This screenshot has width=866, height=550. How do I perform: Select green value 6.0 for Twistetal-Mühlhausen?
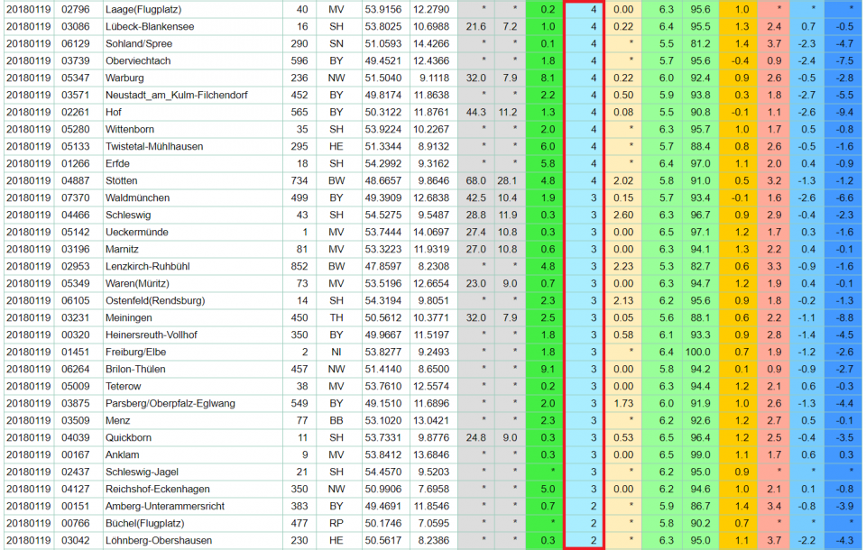547,146
